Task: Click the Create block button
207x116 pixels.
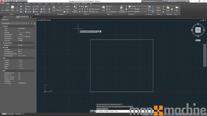Action: [109, 6]
